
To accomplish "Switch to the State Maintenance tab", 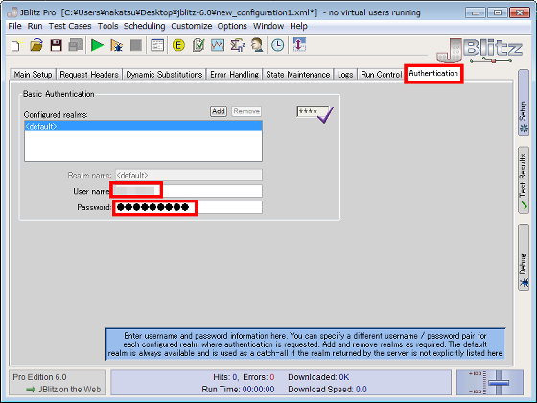I will pos(298,75).
